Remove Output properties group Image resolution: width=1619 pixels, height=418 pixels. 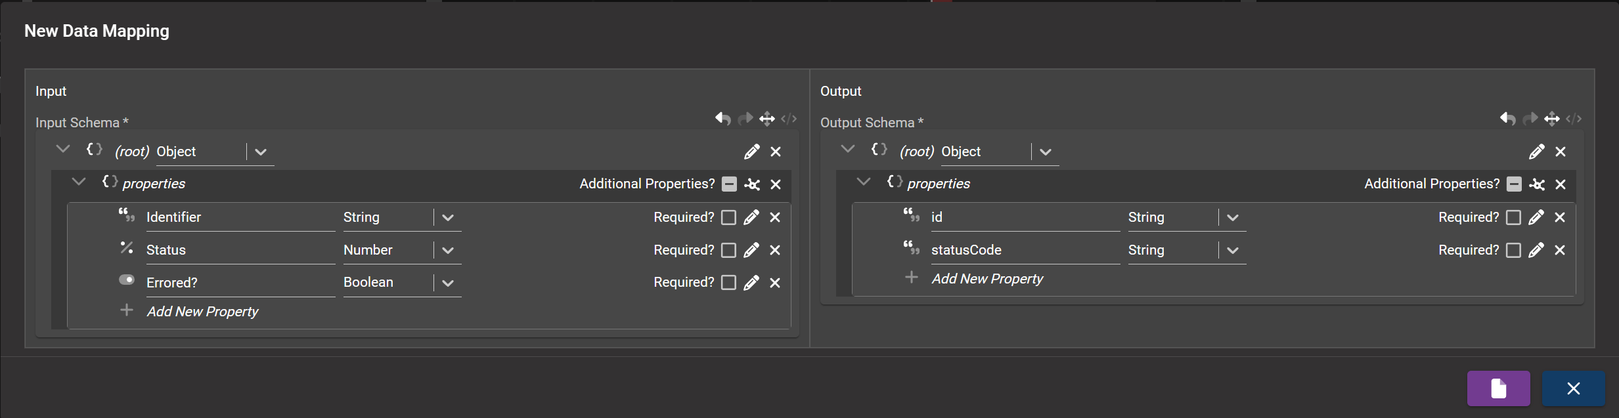1561,184
